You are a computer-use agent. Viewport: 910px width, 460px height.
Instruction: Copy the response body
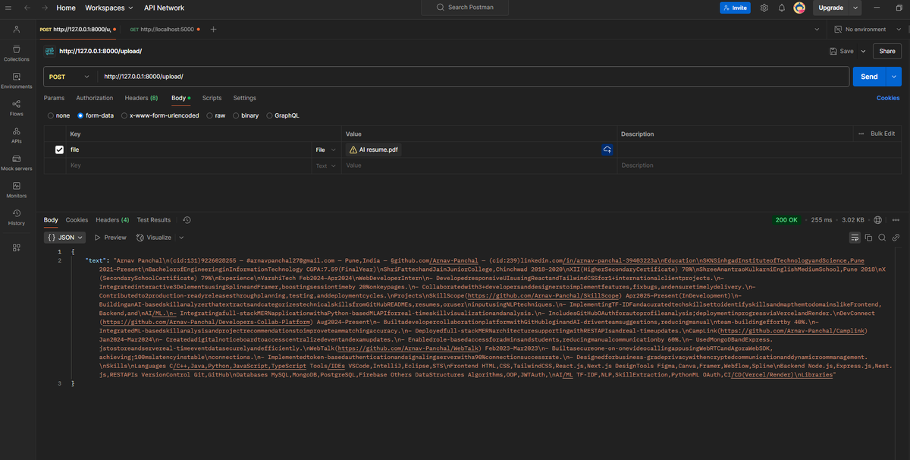869,238
